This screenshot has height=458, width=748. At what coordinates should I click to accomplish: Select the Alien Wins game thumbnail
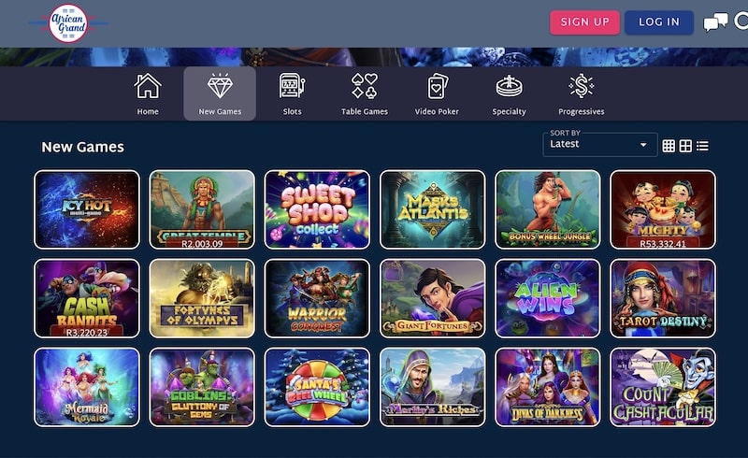coord(548,298)
